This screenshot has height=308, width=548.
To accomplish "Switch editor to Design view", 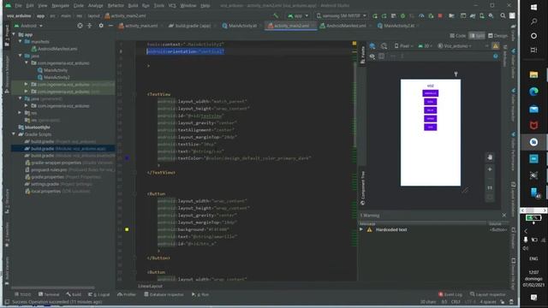I will [x=497, y=36].
